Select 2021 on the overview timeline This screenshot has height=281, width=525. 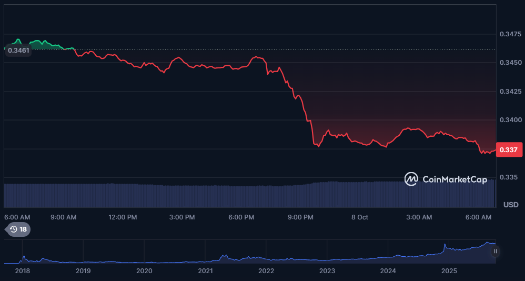tap(205, 270)
